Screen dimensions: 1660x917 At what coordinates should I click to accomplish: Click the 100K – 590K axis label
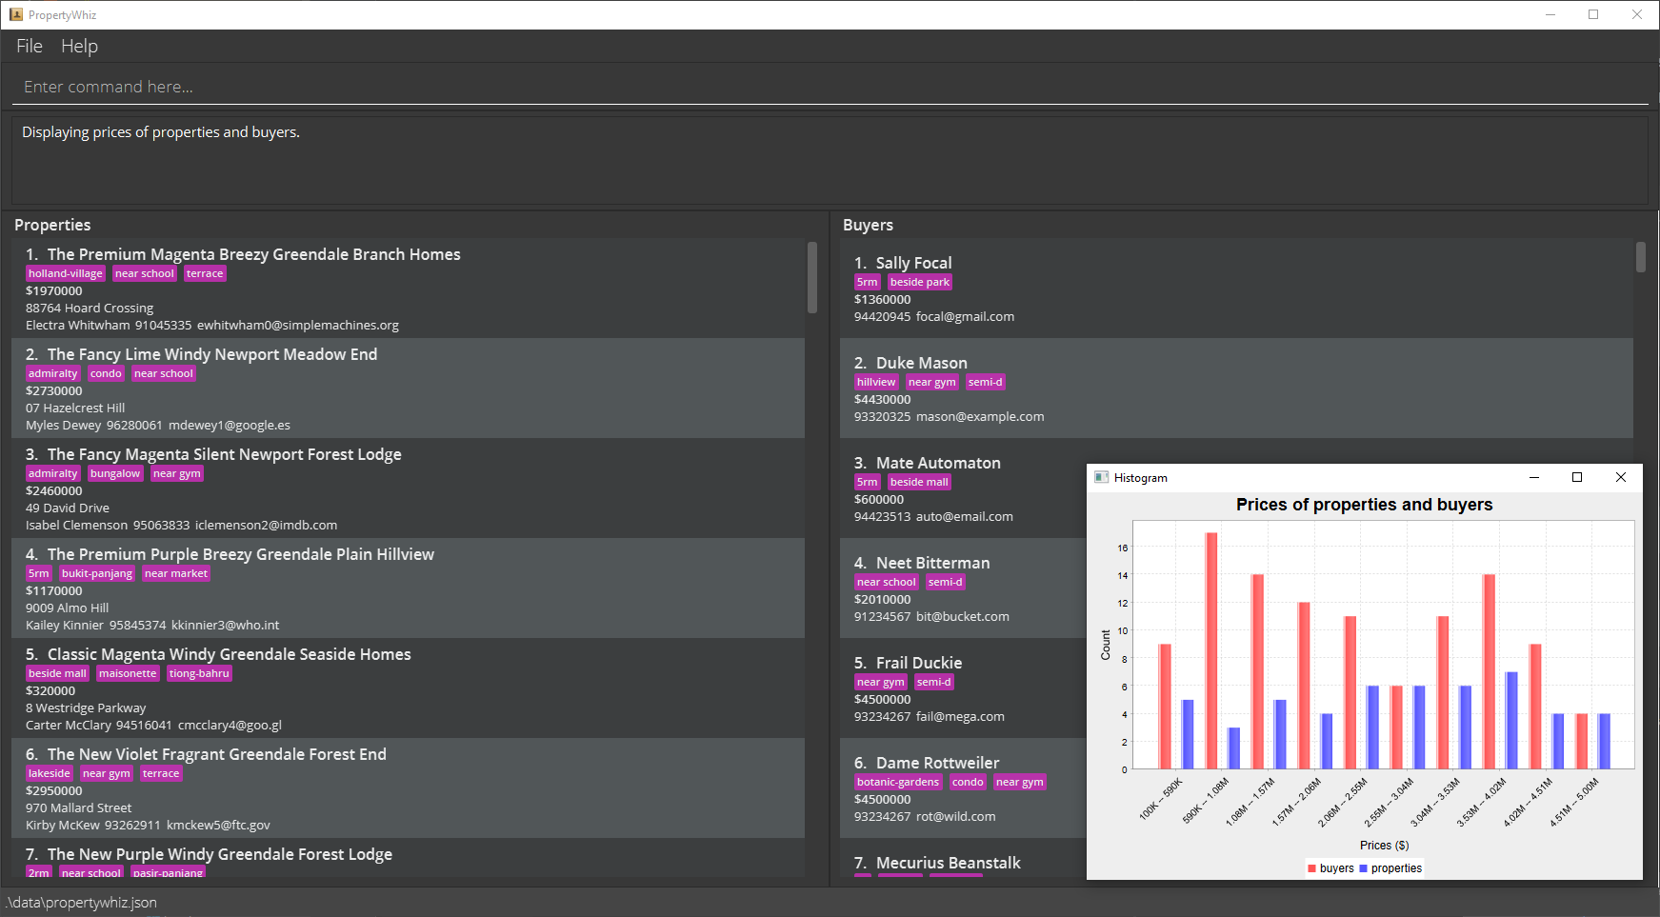click(x=1161, y=800)
